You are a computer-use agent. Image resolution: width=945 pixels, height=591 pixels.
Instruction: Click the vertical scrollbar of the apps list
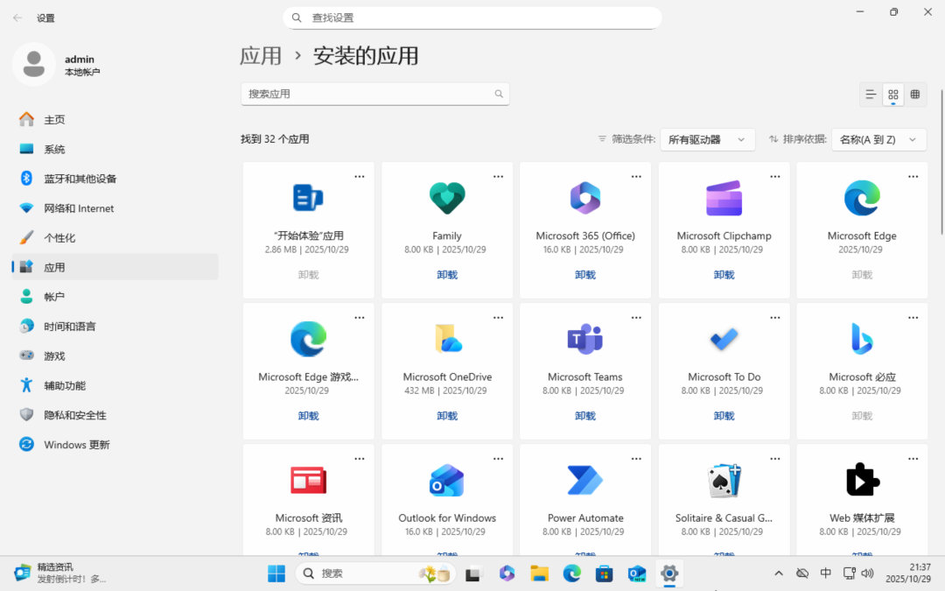[x=941, y=163]
